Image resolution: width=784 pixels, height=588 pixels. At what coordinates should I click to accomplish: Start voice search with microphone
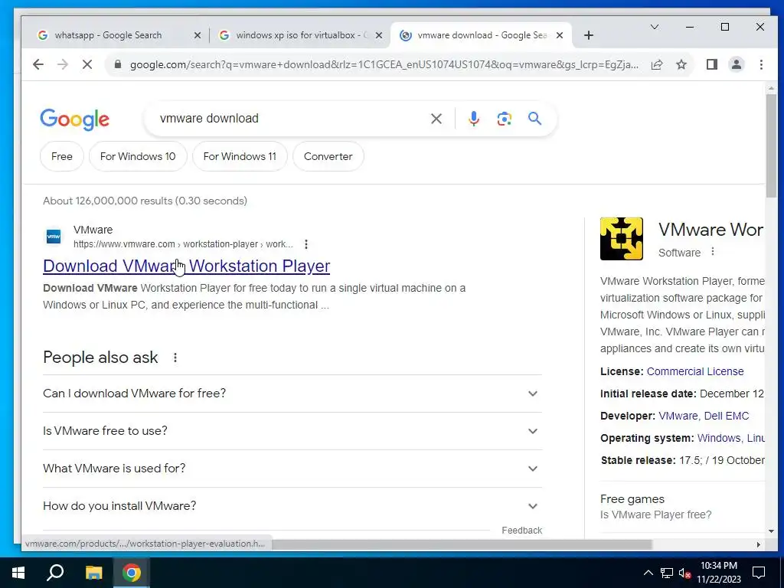pyautogui.click(x=473, y=119)
